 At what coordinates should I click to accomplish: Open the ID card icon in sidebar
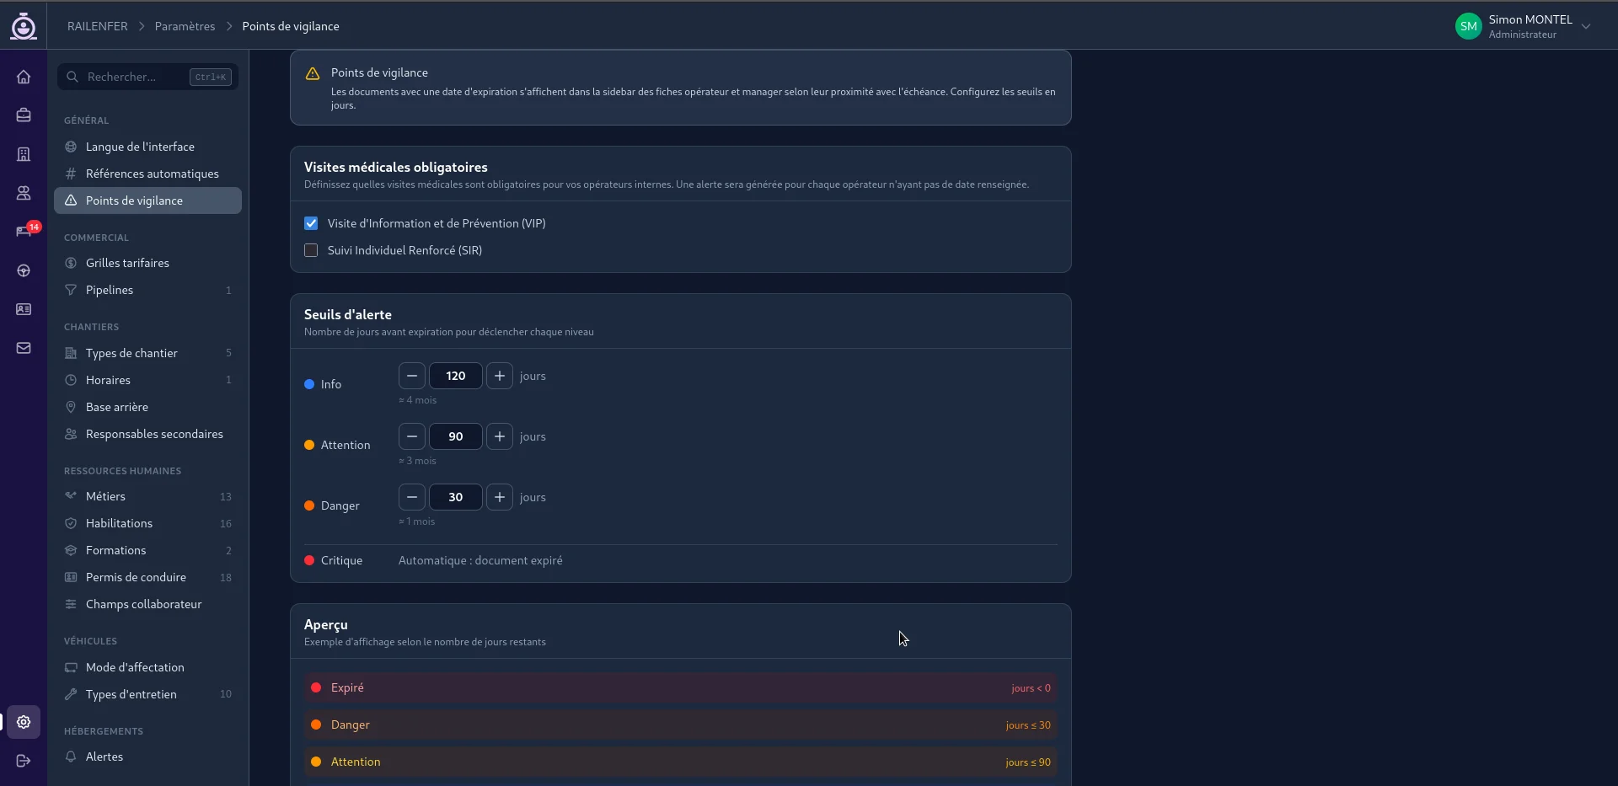pos(23,309)
